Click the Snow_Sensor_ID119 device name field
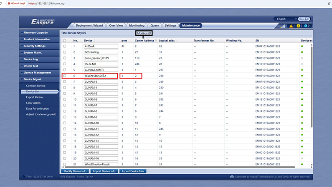The image size is (332, 187). [x=101, y=58]
